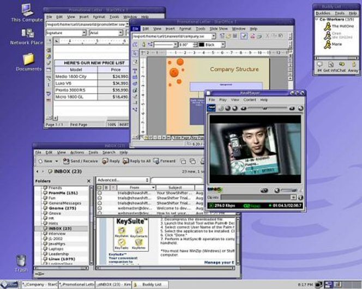Toggle the status column header in message list
This screenshot has height=289, width=362.
[100, 188]
